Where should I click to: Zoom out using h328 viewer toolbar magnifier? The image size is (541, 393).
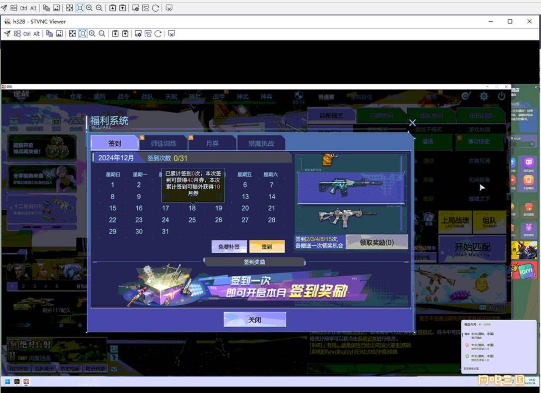click(x=102, y=33)
